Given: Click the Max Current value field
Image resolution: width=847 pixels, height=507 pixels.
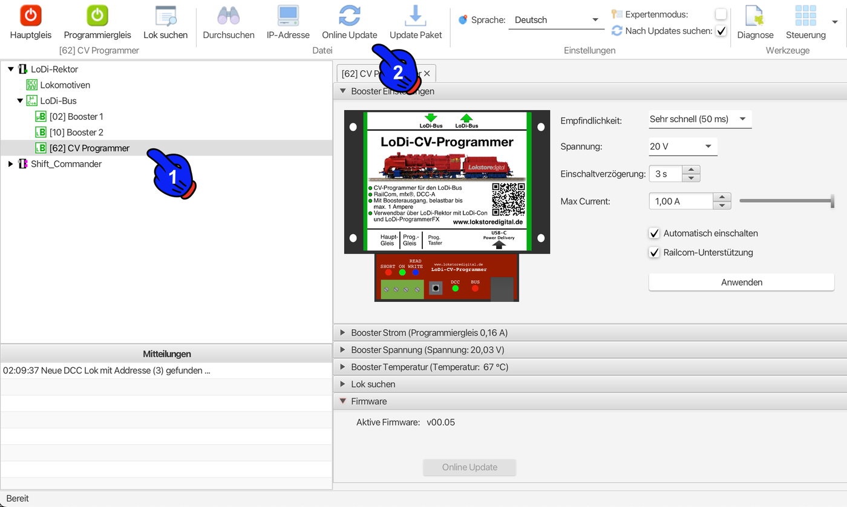Looking at the screenshot, I should click(x=681, y=201).
